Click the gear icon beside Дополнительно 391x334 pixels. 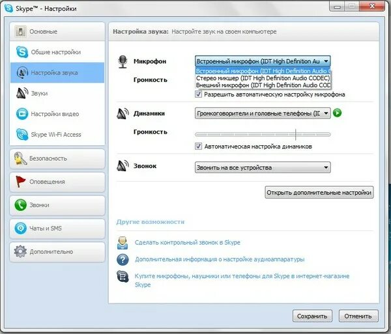pyautogui.click(x=20, y=251)
